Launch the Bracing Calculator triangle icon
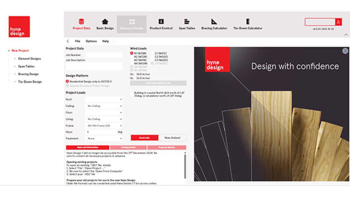Screen dimensions: 350x197 [x=214, y=22]
